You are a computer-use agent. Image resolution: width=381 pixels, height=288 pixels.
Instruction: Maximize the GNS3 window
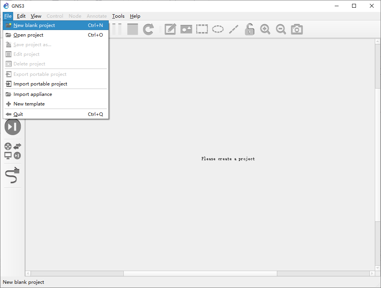pos(354,6)
